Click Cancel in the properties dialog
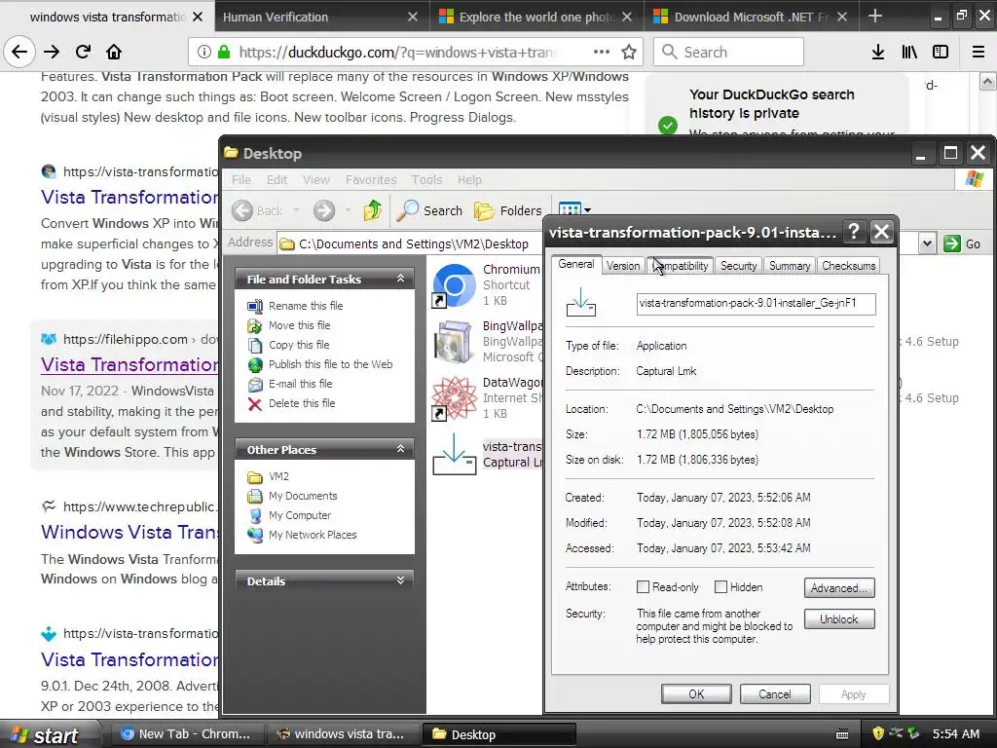The height and width of the screenshot is (748, 997). (774, 693)
